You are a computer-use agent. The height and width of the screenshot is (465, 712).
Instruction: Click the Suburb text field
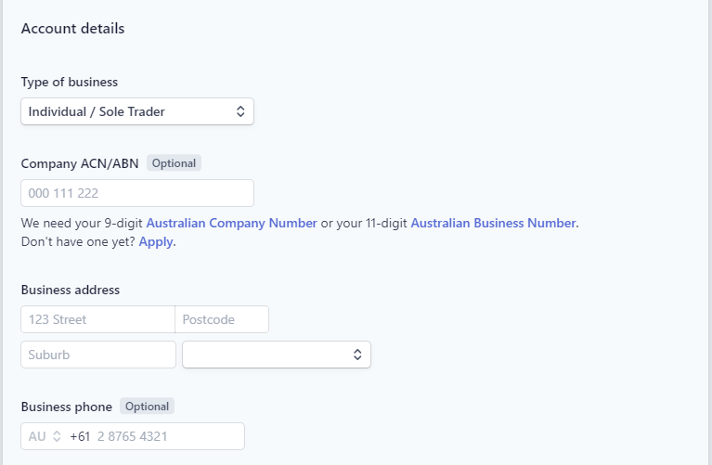tap(98, 355)
